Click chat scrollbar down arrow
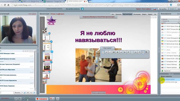Viewport: 180px width, 101px height. (35, 90)
